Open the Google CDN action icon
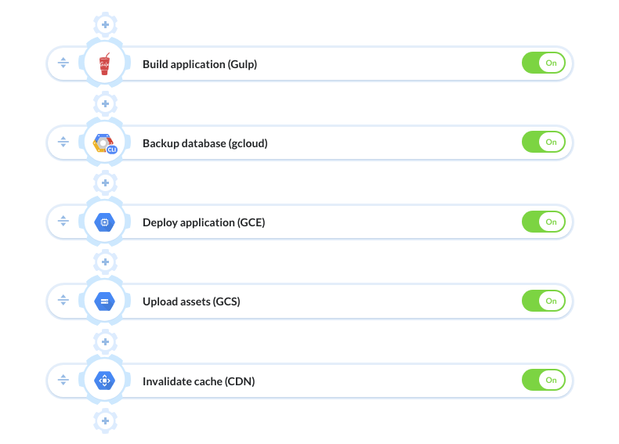 pyautogui.click(x=105, y=381)
